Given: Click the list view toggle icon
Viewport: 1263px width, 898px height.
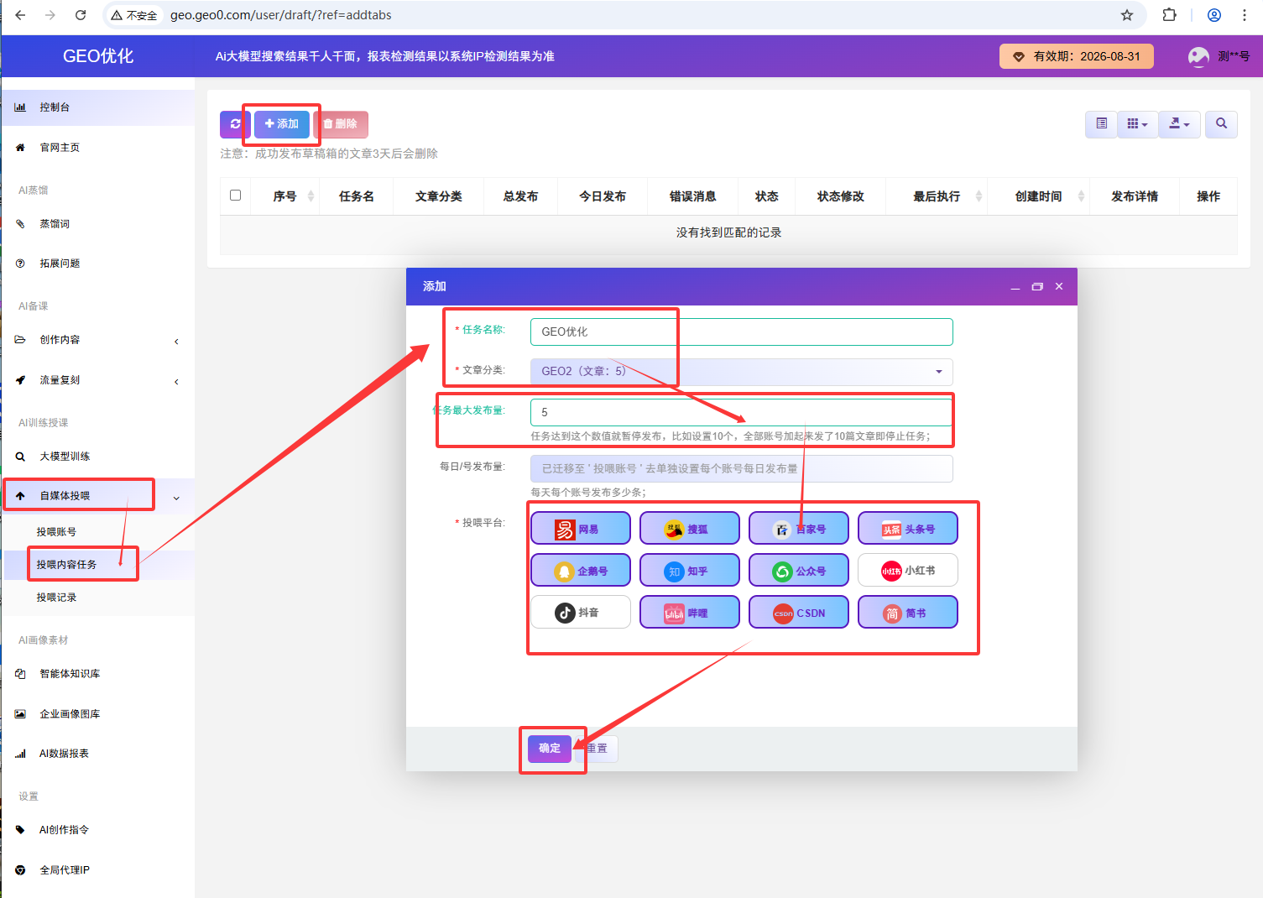Looking at the screenshot, I should pos(1101,124).
